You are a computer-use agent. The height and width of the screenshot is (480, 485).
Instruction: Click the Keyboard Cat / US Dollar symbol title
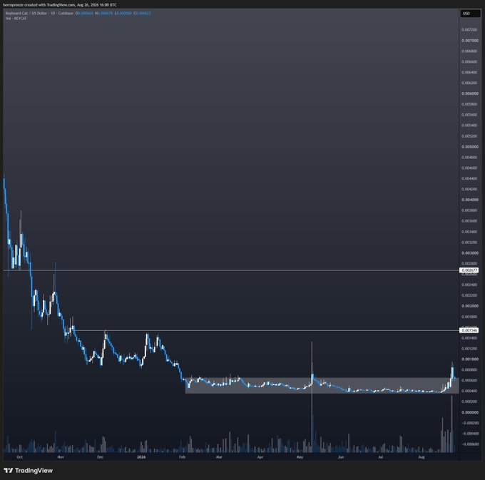(26, 14)
